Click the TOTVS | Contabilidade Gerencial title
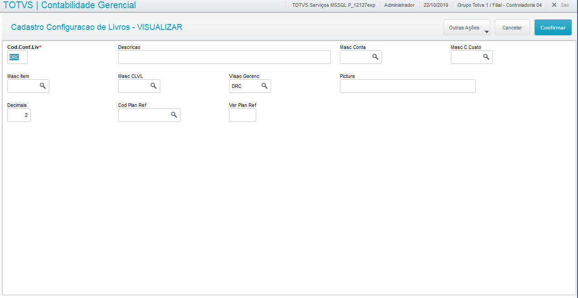 tap(69, 5)
